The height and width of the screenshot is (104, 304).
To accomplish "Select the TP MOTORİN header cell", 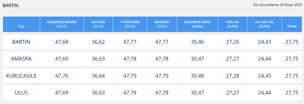I will tap(130, 24).
